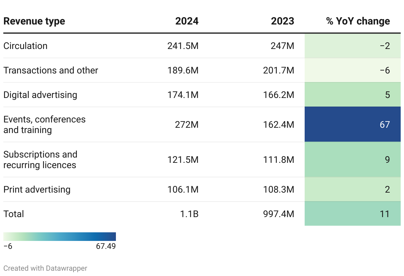Click the color gradient legend bar

(x=60, y=236)
